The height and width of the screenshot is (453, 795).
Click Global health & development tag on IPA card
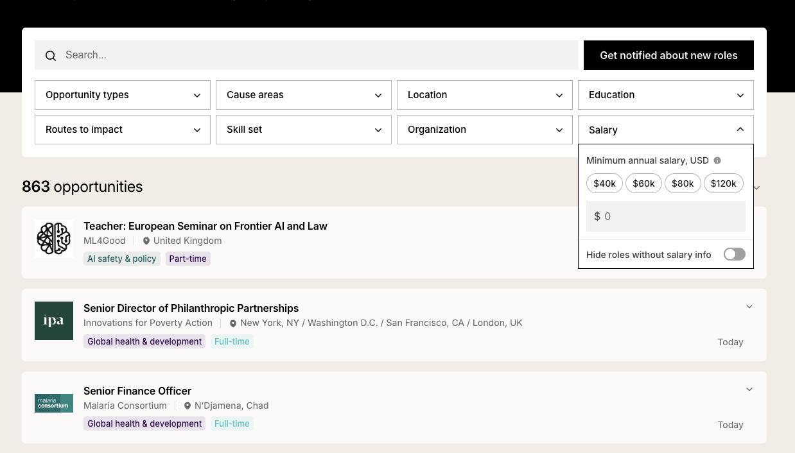tap(144, 341)
